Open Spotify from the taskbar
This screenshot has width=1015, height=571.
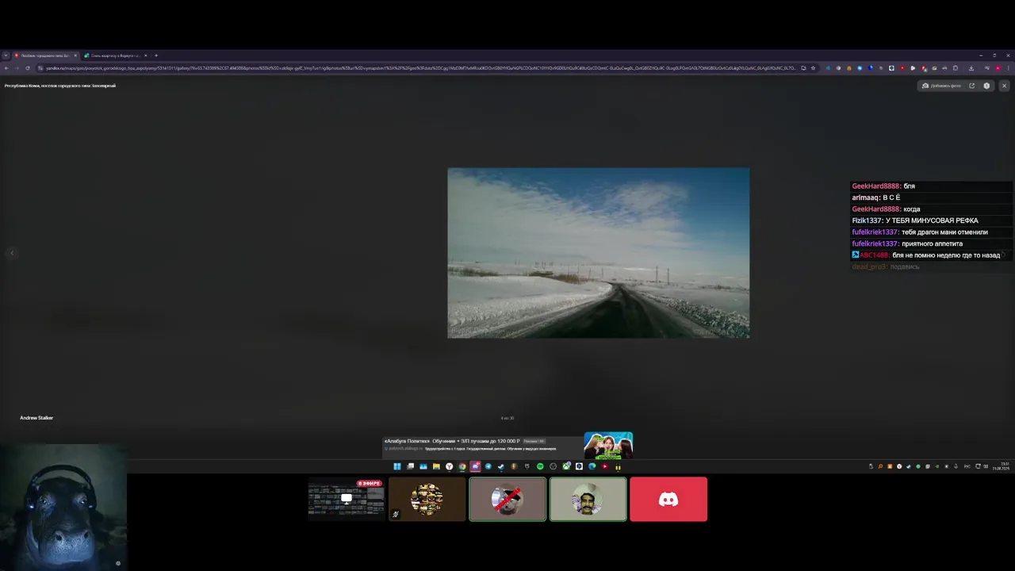coord(540,466)
